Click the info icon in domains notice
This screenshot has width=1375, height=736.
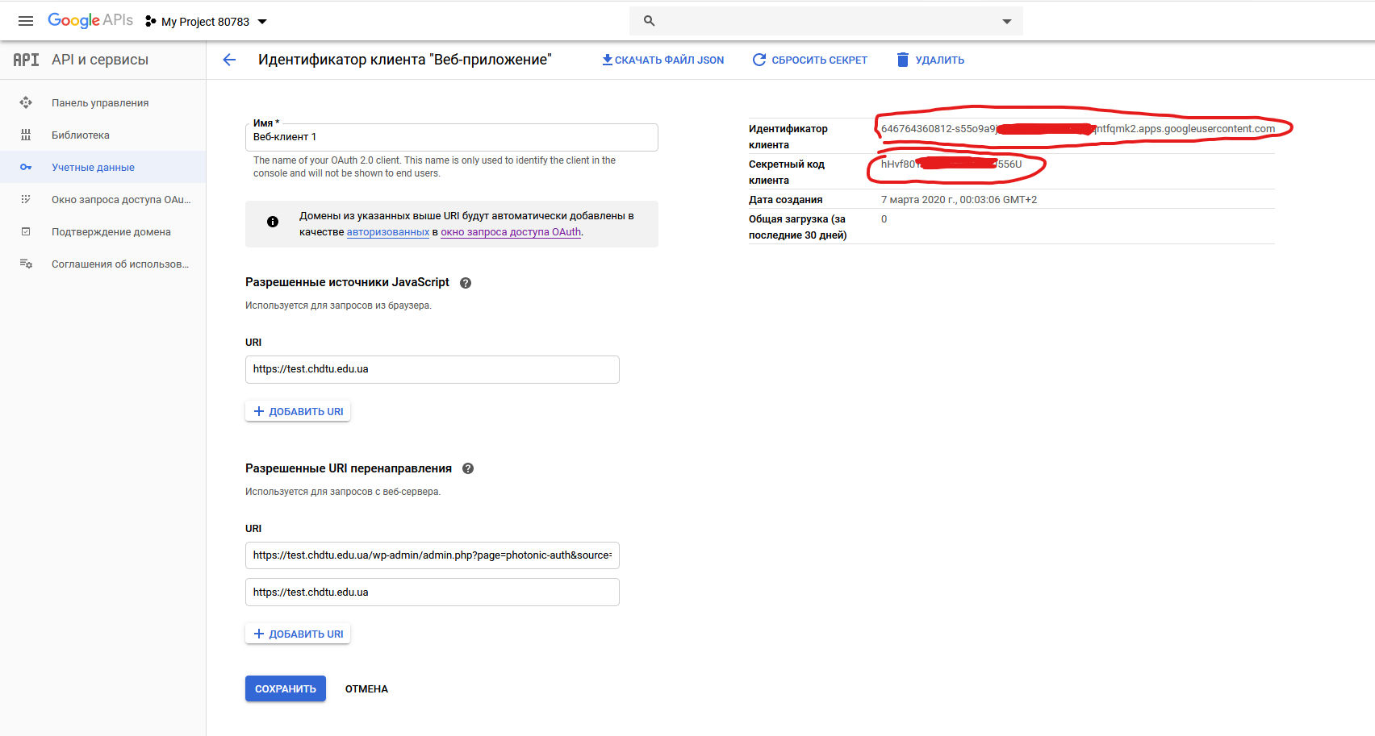[273, 222]
